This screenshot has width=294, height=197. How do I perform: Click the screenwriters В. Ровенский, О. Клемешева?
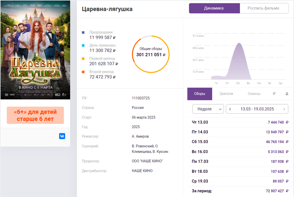click(150, 149)
